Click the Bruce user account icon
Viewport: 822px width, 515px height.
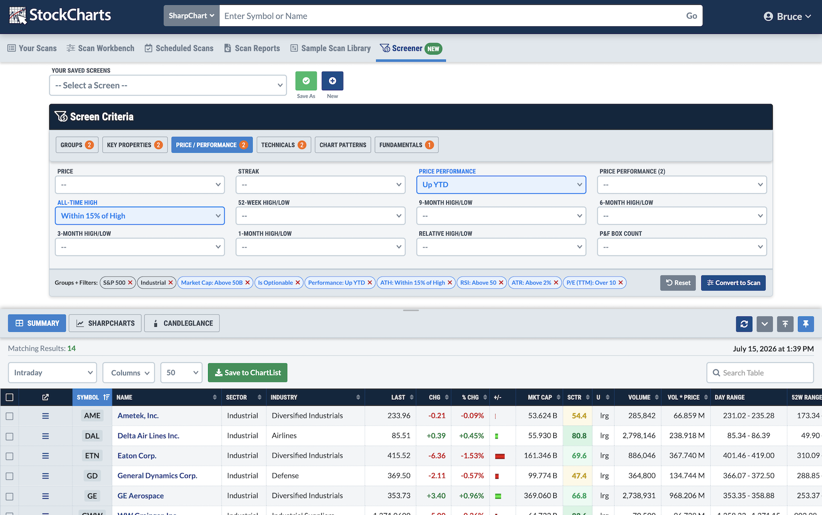pyautogui.click(x=768, y=16)
